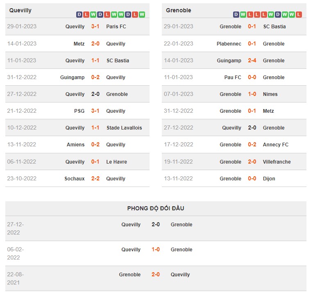Select the Phong Độ Đối Đầu heading
The image size is (313, 296).
(156, 208)
